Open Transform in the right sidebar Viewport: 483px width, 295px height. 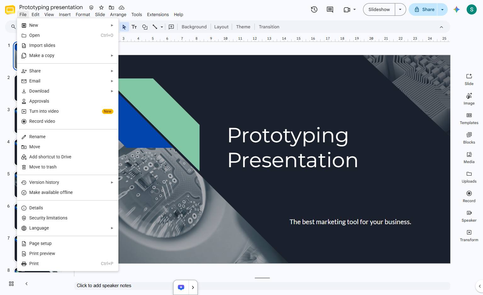pyautogui.click(x=469, y=235)
